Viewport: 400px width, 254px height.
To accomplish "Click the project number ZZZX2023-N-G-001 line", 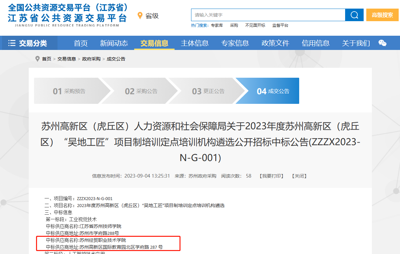I will point(79,198).
